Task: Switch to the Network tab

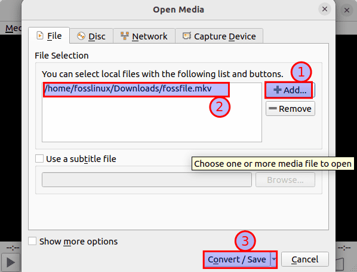Action: pyautogui.click(x=144, y=36)
